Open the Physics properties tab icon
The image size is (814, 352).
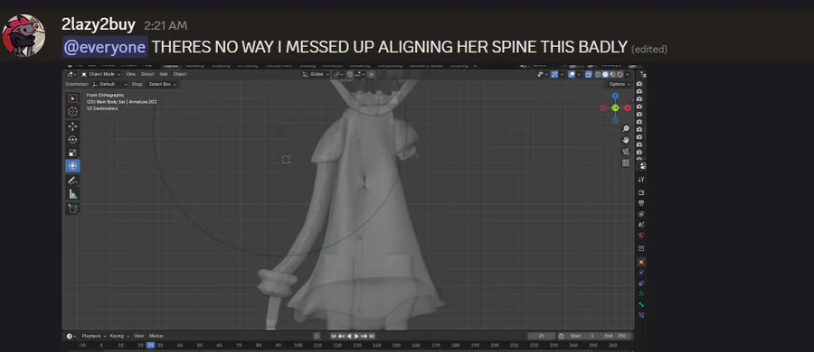pos(641,273)
